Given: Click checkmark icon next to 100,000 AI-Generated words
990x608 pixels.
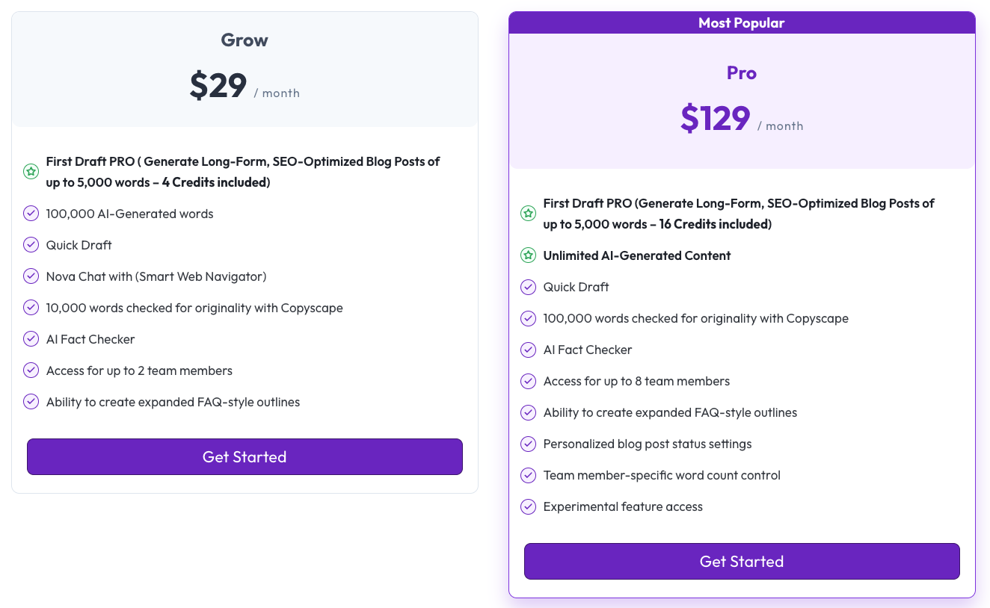Looking at the screenshot, I should (x=31, y=214).
